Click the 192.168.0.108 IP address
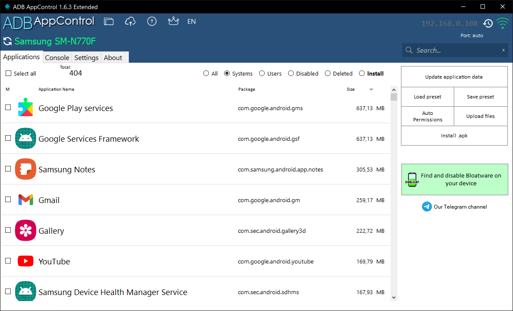 [449, 23]
